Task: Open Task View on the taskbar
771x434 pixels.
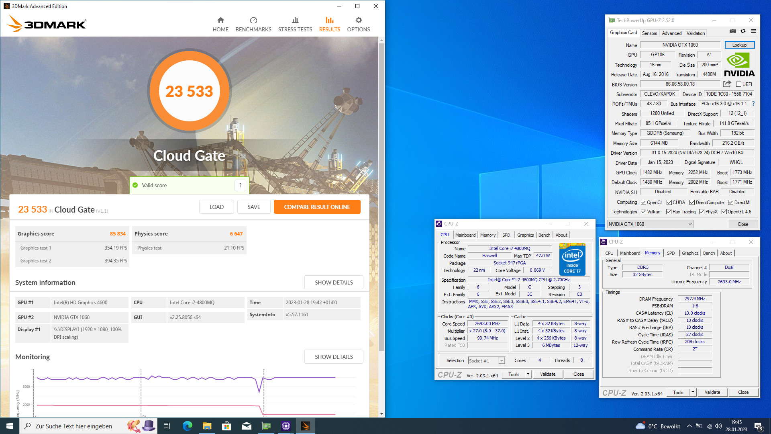Action: coord(167,426)
